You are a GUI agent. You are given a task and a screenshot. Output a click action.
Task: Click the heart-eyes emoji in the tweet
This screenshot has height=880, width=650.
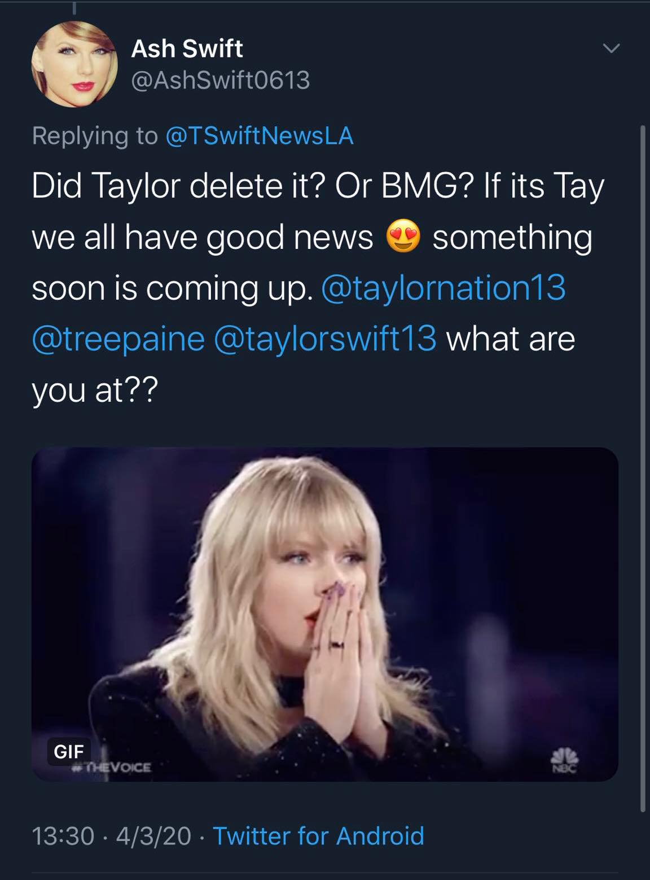pyautogui.click(x=403, y=237)
